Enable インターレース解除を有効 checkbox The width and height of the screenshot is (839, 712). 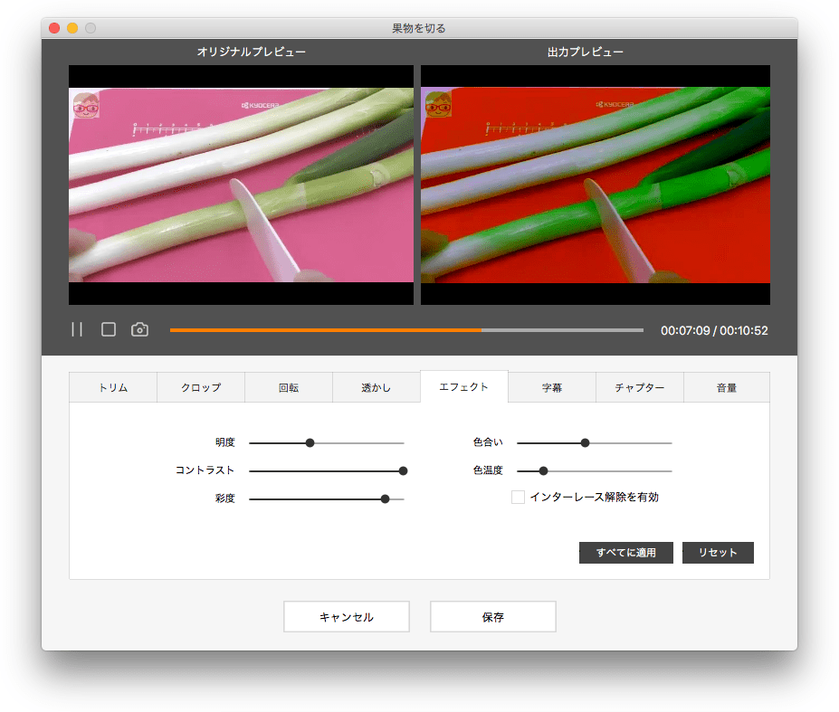[x=518, y=497]
